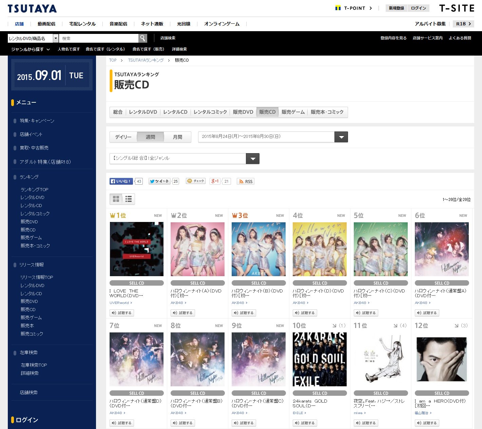Open the UVERworld artist link
Viewport: 482px width, 429px height.
coord(120,303)
